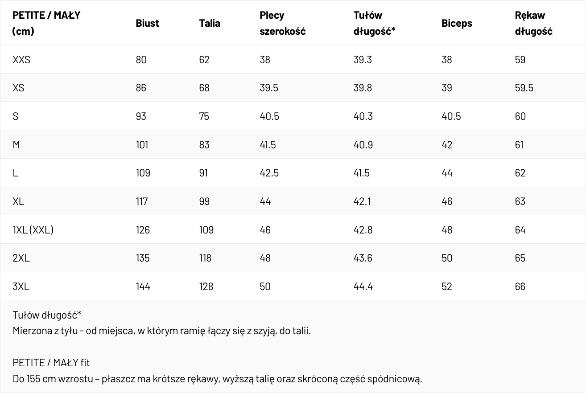The image size is (586, 393).
Task: Click the 3XL size row label
Action: (x=21, y=287)
